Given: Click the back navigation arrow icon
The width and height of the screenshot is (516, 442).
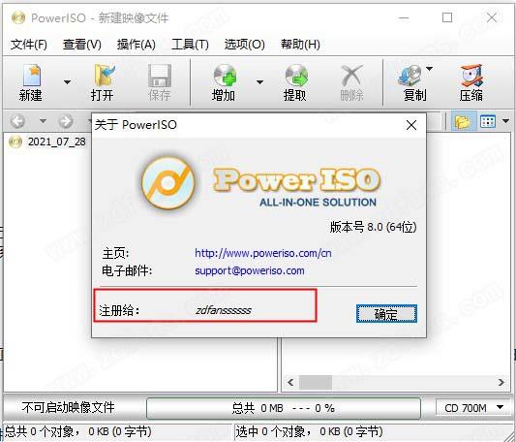Looking at the screenshot, I should pyautogui.click(x=17, y=121).
